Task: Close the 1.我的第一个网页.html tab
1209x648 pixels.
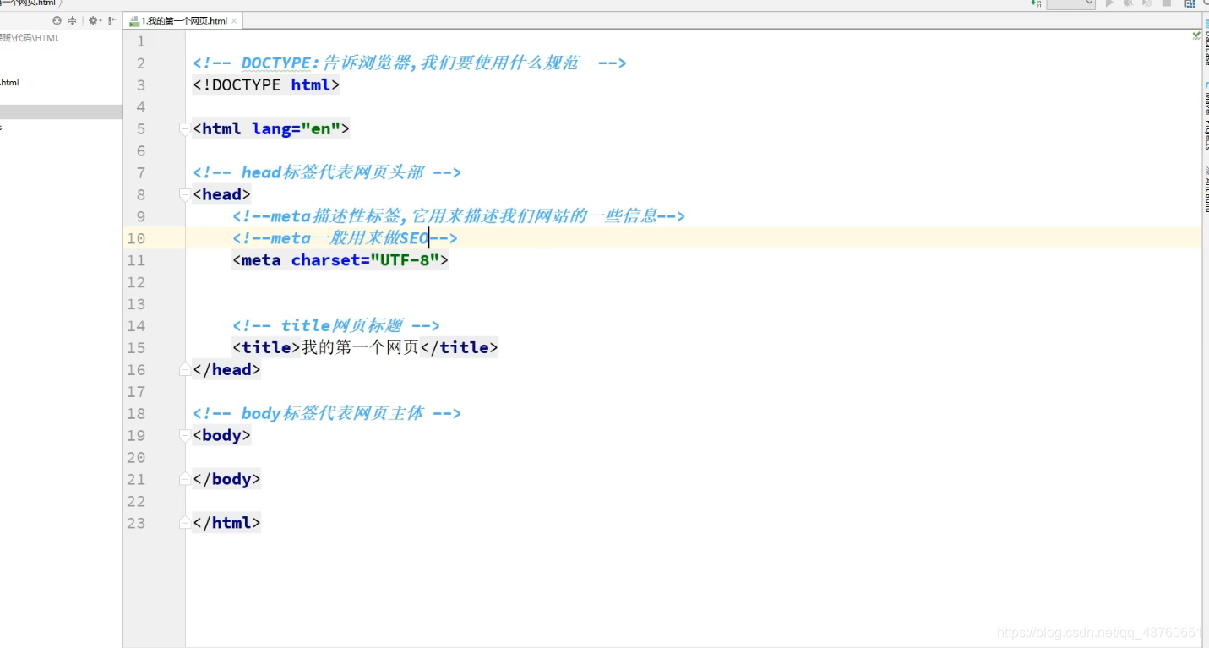Action: (x=234, y=21)
